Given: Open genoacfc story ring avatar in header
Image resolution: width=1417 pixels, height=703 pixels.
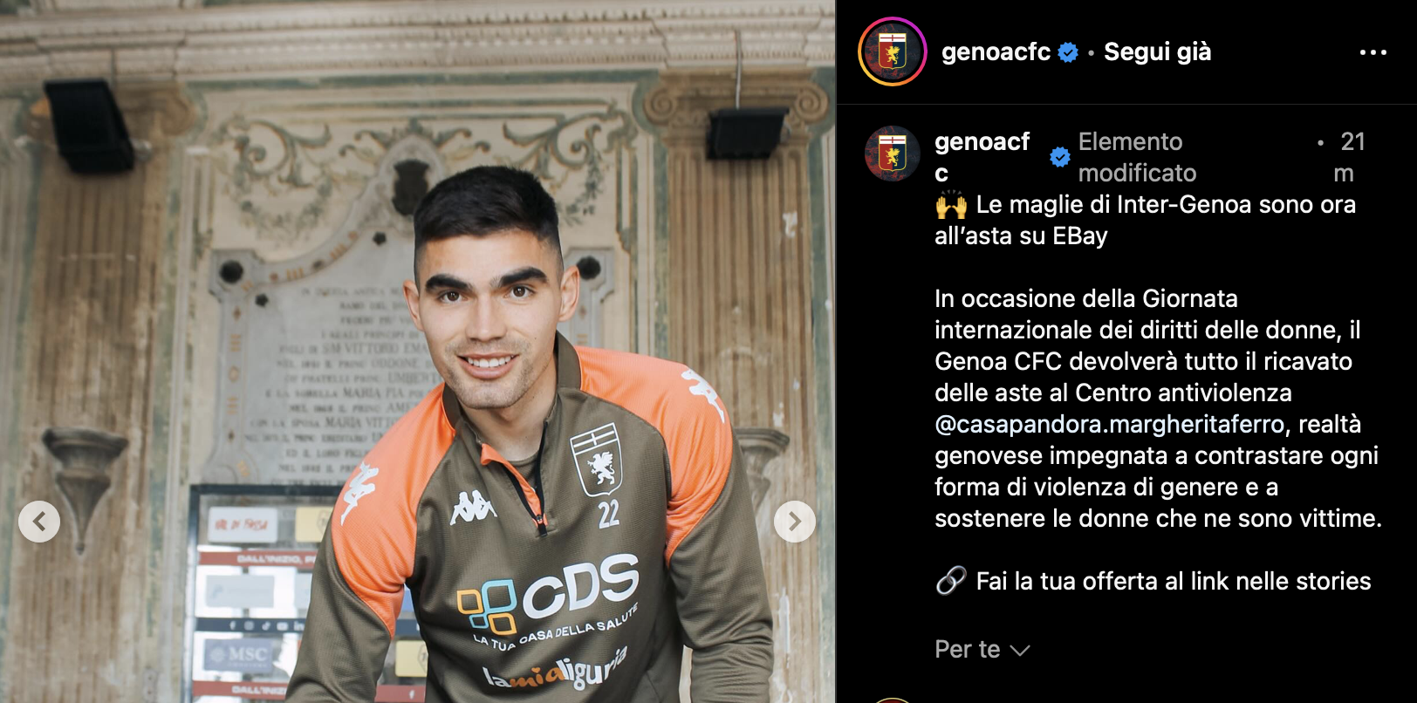Looking at the screenshot, I should (892, 51).
